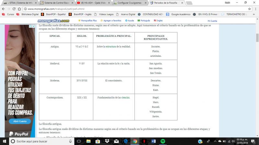This screenshot has width=259, height=145.
Task: Click the help question-mark tray icon
Action: click(x=200, y=141)
